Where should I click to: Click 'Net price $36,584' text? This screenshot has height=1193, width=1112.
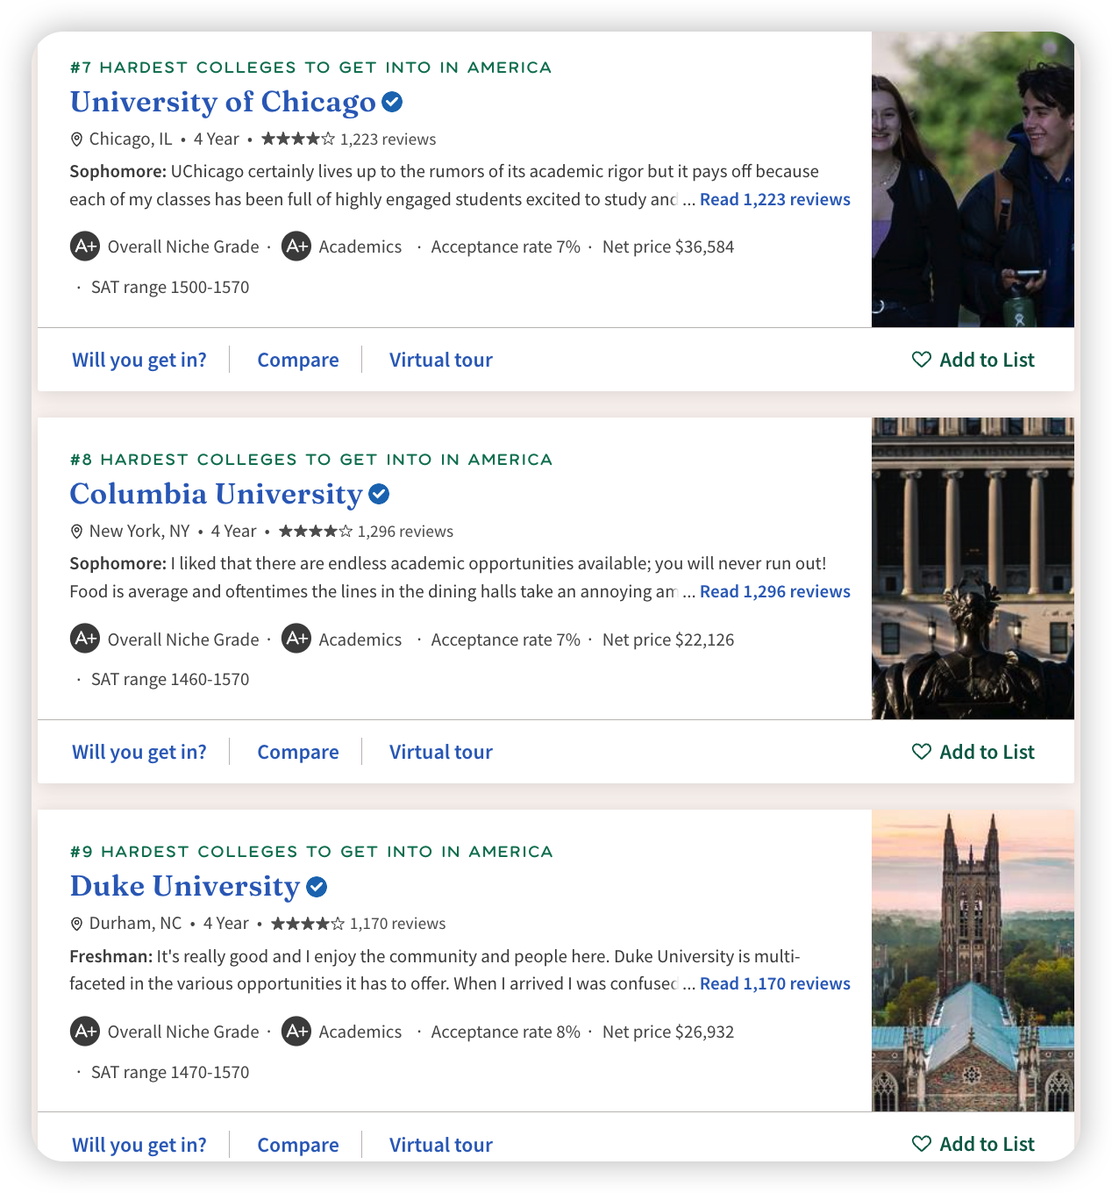click(668, 247)
